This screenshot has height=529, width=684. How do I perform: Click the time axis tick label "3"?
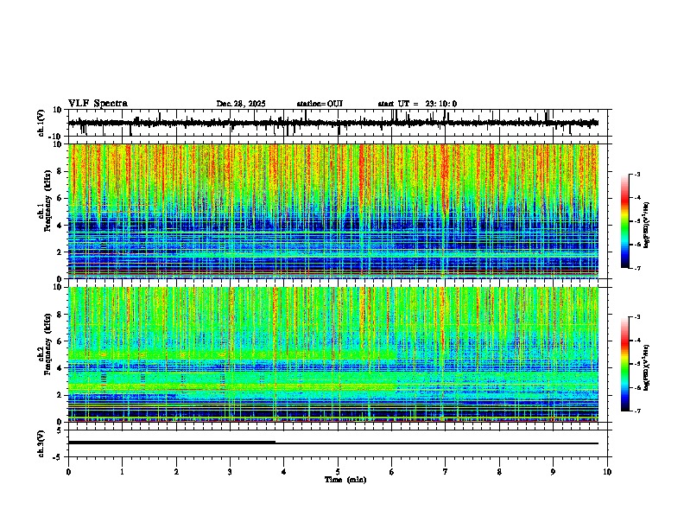click(230, 472)
